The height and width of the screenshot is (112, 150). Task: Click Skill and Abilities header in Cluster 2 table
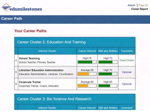point(108,51)
